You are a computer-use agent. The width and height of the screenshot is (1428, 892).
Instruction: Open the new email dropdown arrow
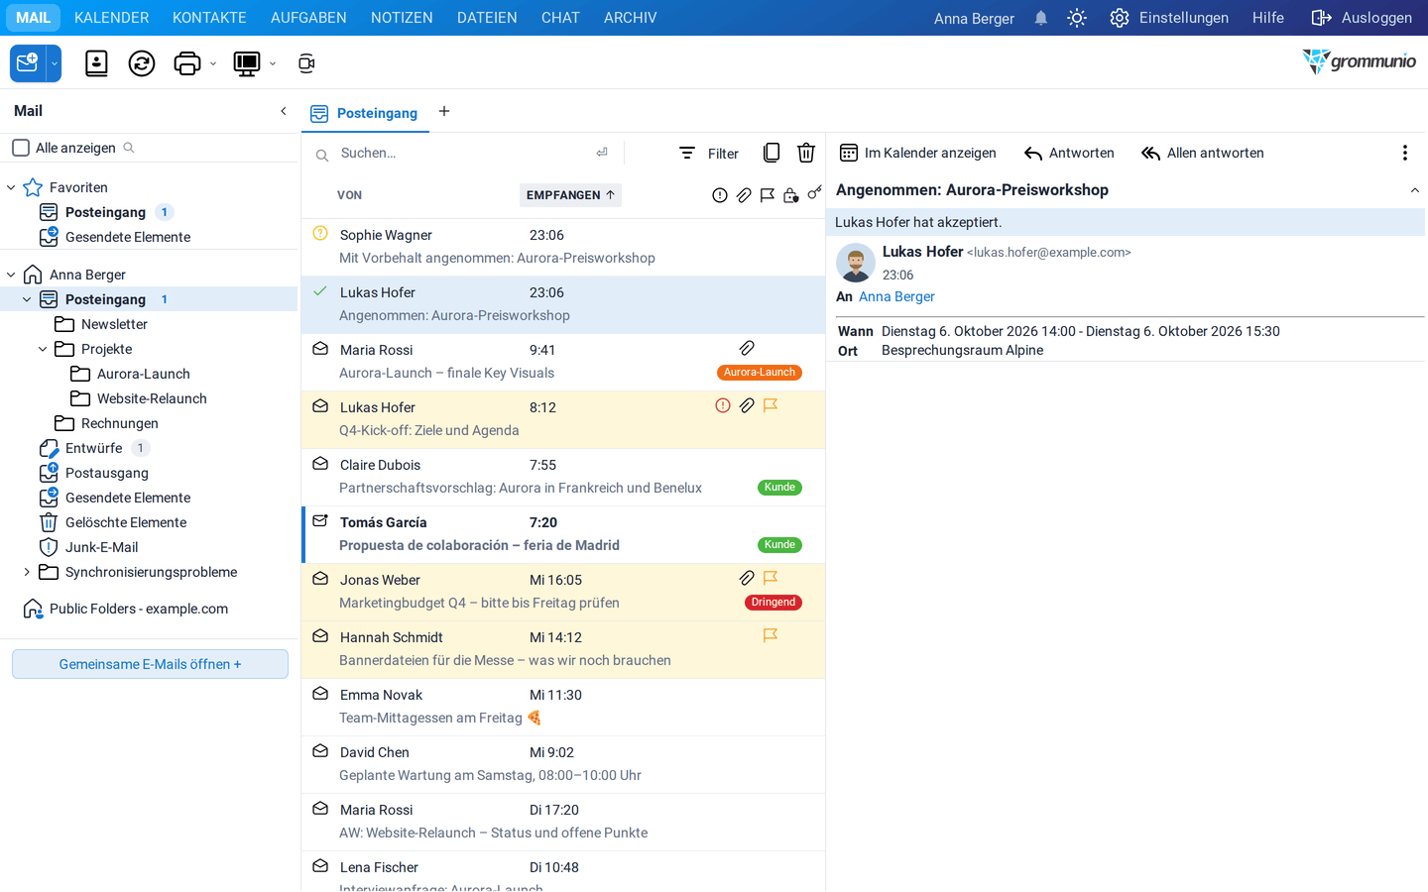[x=55, y=63]
